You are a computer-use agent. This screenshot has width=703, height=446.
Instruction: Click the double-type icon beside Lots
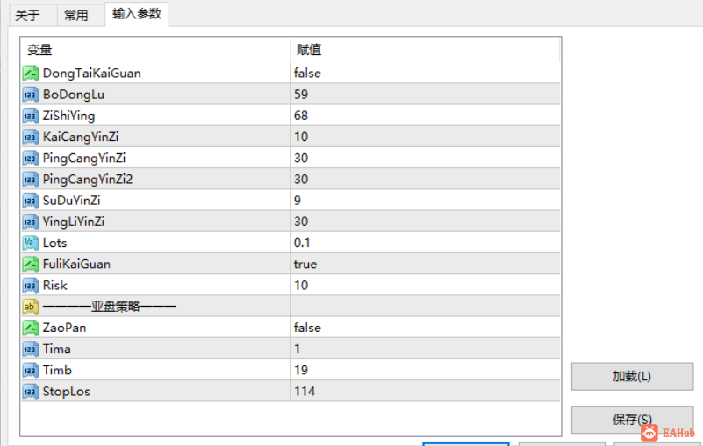point(30,243)
